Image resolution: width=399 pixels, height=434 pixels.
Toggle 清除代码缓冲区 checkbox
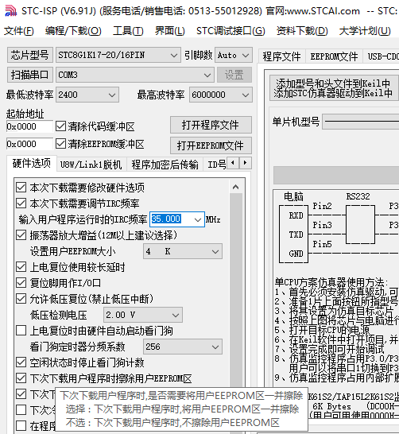coord(60,126)
